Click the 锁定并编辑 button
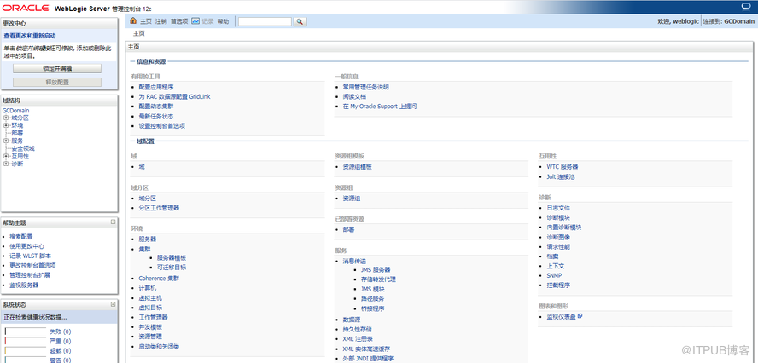Viewport: 758px width, 363px height. click(57, 68)
